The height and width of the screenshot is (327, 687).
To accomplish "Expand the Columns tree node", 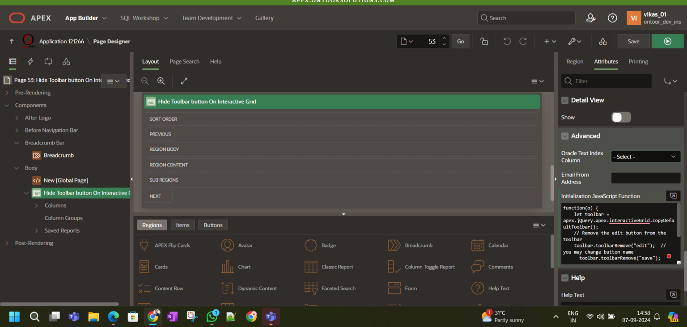I will point(37,205).
